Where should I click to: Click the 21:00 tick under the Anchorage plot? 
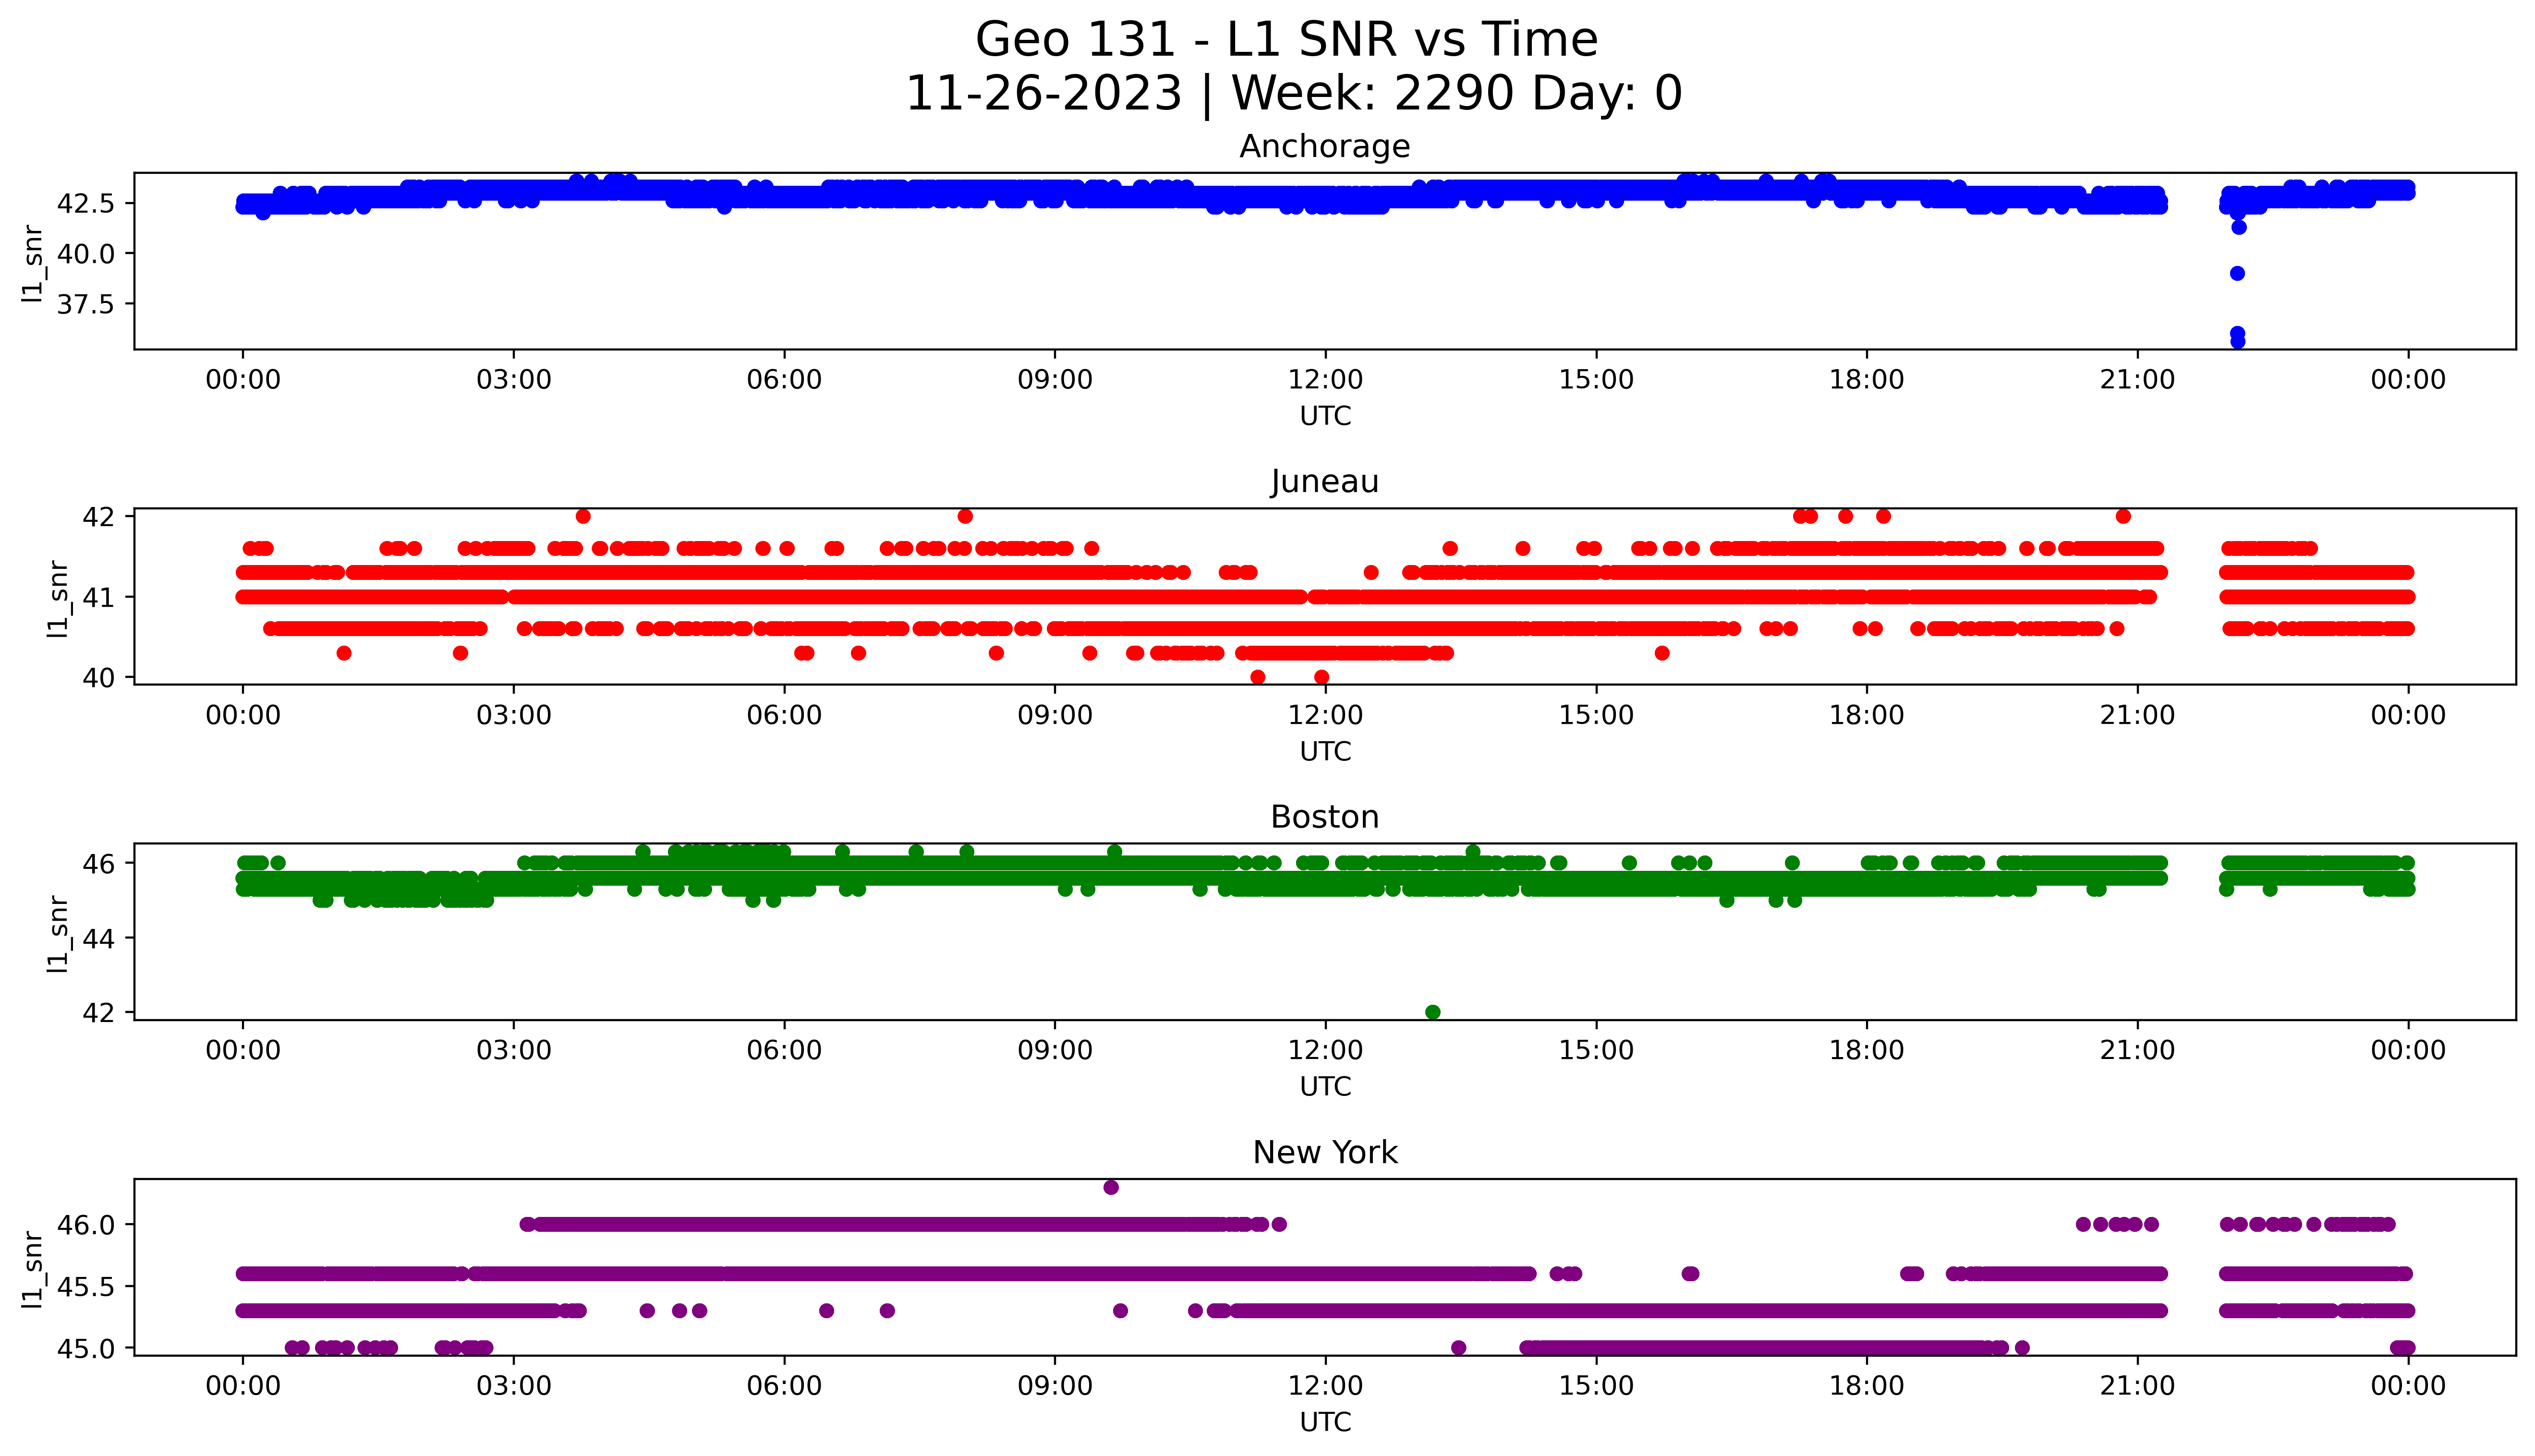2137,380
